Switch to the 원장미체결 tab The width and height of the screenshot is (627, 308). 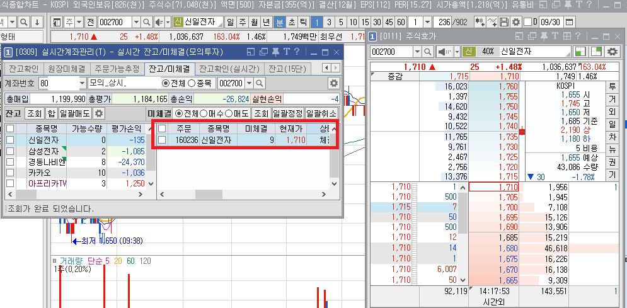pos(67,68)
